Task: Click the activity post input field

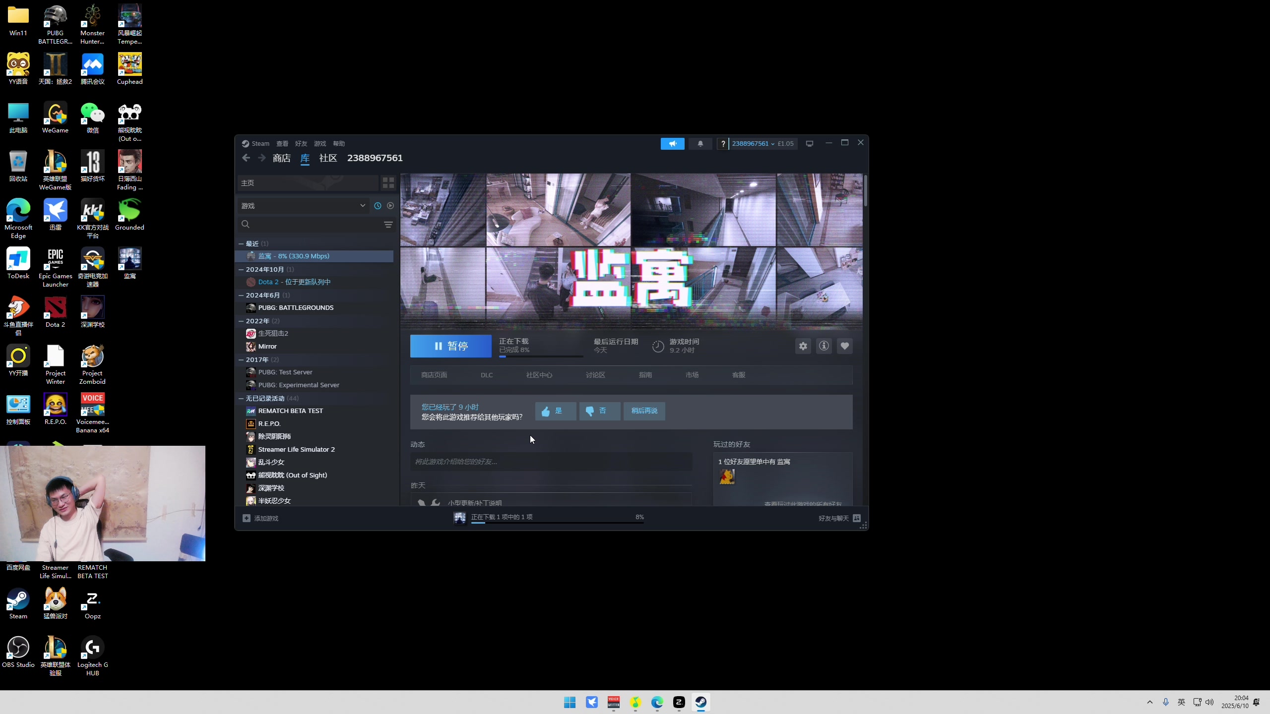Action: click(551, 462)
